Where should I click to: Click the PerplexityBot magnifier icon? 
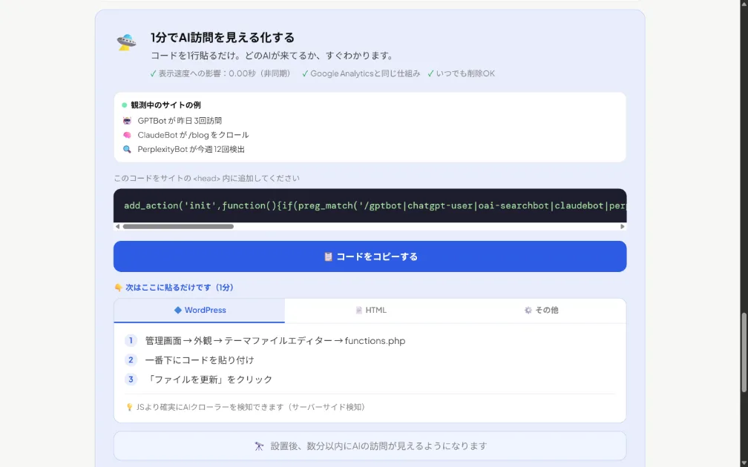[x=125, y=149]
